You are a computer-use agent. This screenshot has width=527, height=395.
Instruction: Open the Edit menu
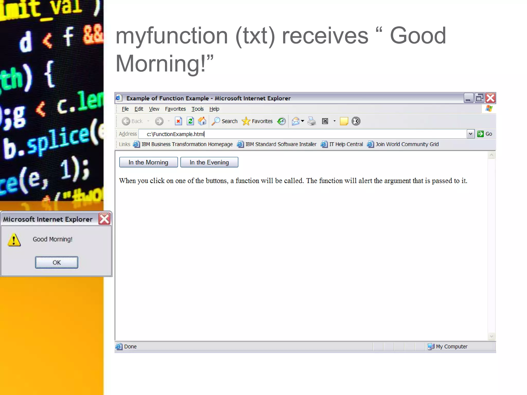(139, 109)
